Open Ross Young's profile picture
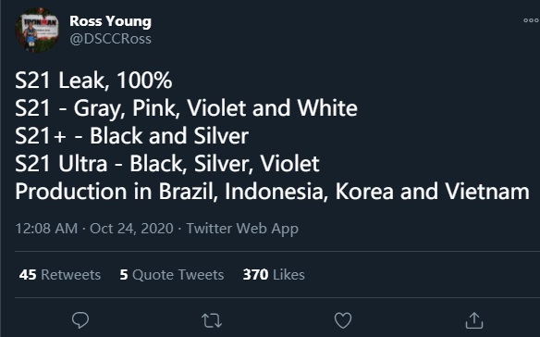Screen dimensions: 540x337 coord(36,31)
